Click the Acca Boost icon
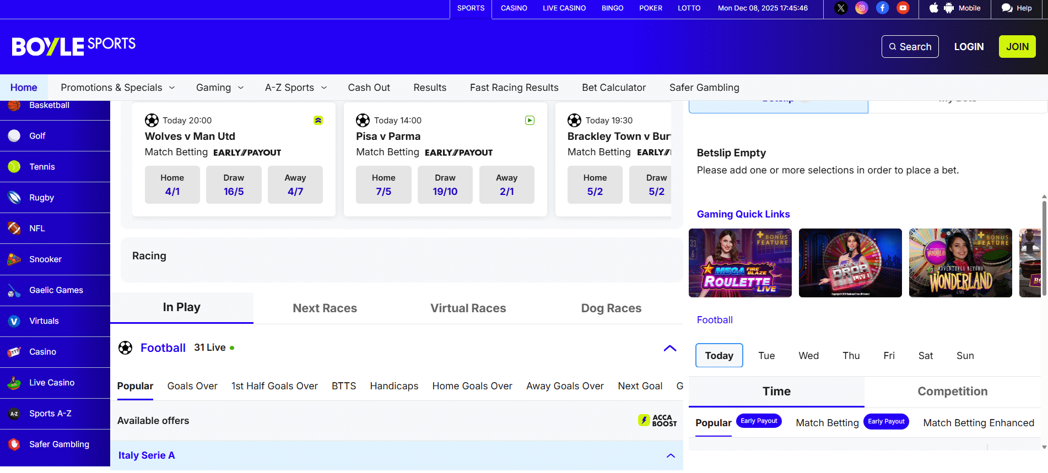 (x=657, y=420)
